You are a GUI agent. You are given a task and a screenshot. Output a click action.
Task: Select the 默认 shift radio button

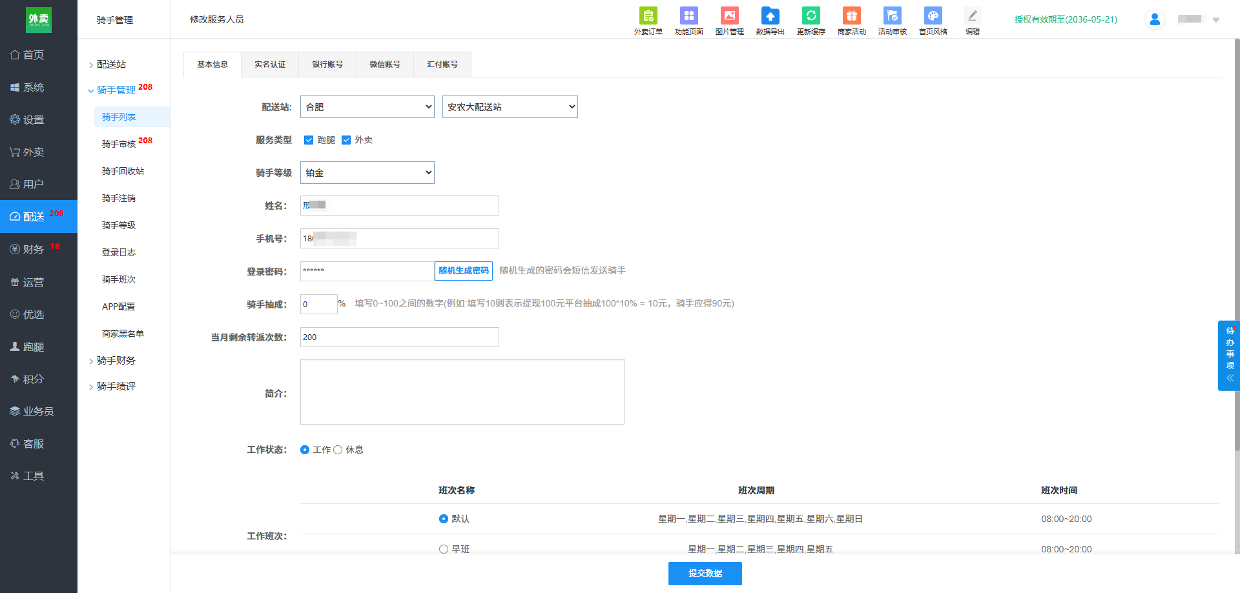point(444,519)
